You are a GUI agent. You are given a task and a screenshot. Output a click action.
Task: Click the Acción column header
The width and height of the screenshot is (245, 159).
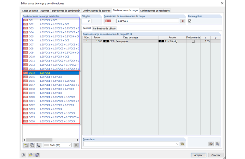coord(172,37)
